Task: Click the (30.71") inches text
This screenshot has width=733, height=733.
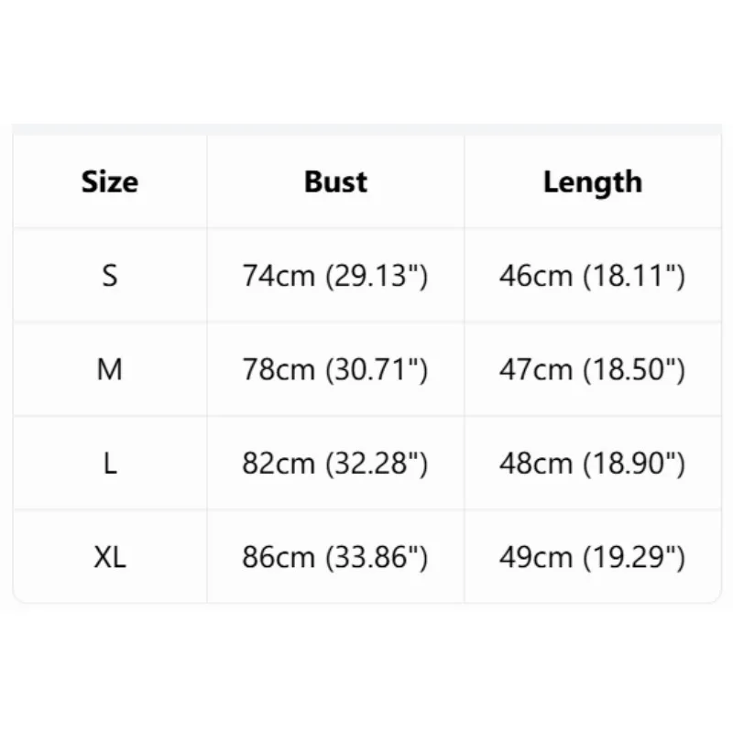Action: tap(377, 370)
